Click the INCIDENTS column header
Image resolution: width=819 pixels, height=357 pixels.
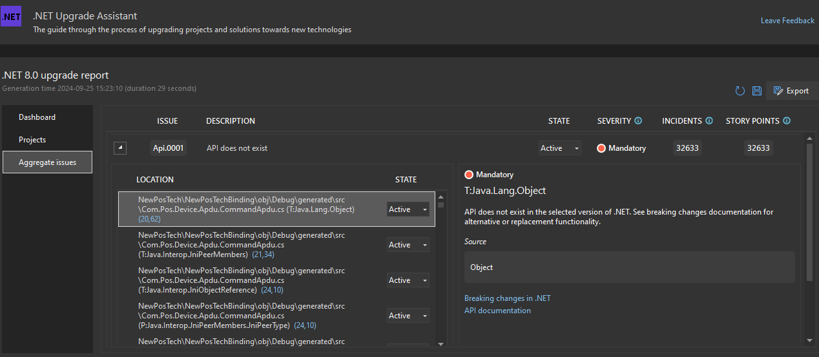(x=682, y=121)
